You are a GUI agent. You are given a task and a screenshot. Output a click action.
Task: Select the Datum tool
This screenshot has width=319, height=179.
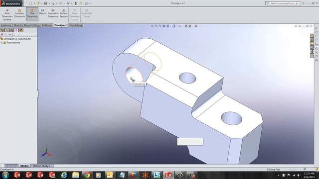click(43, 12)
